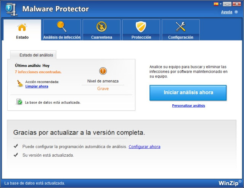Image resolution: width=244 pixels, height=188 pixels.
Task: Open the language dropdown arrow beside flag
Action: pos(220,4)
